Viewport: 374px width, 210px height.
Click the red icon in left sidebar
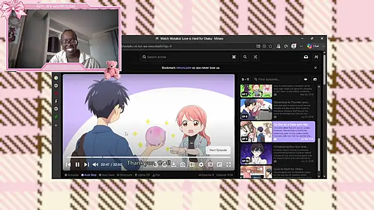[x=56, y=93]
